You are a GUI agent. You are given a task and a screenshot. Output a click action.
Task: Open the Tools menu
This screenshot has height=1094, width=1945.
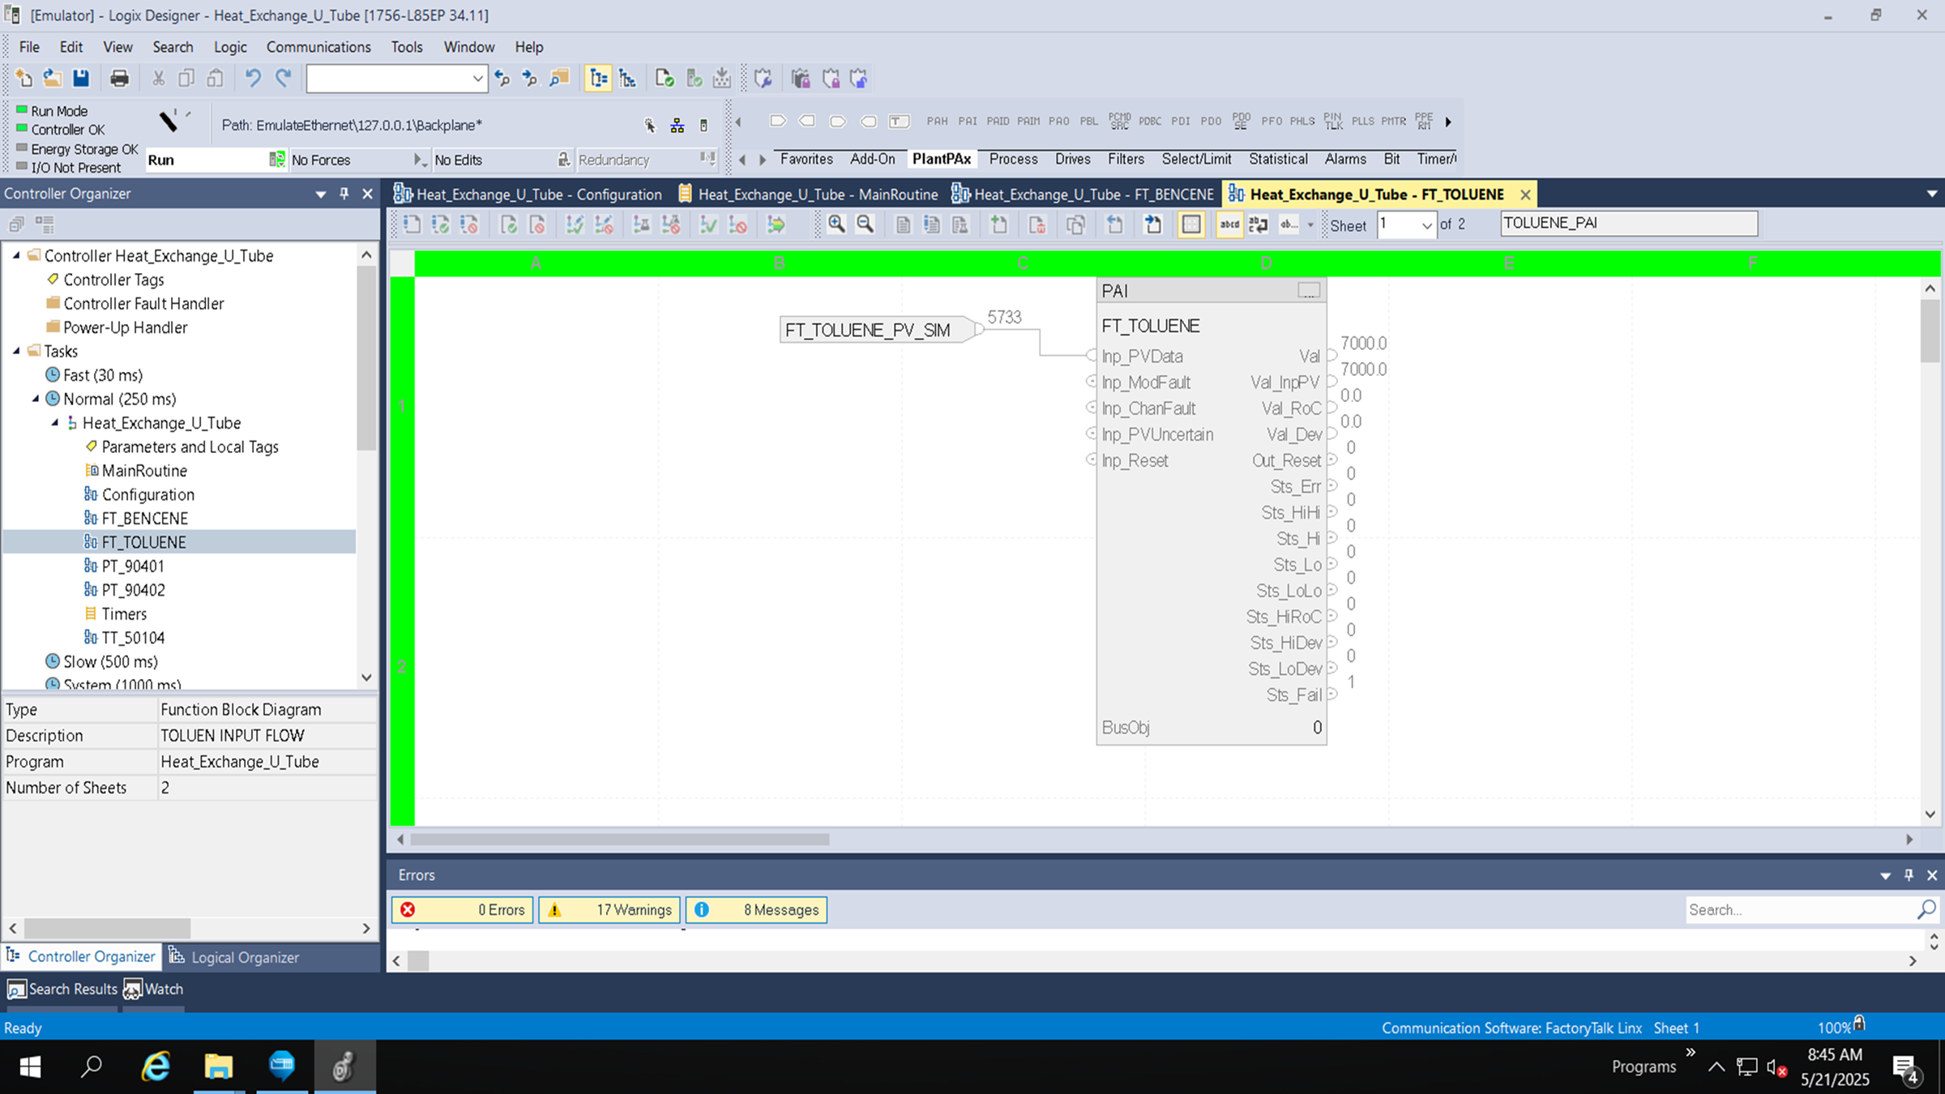click(407, 47)
